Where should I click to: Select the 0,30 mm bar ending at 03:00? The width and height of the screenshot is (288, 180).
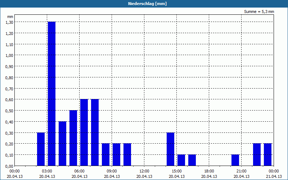tap(41, 149)
